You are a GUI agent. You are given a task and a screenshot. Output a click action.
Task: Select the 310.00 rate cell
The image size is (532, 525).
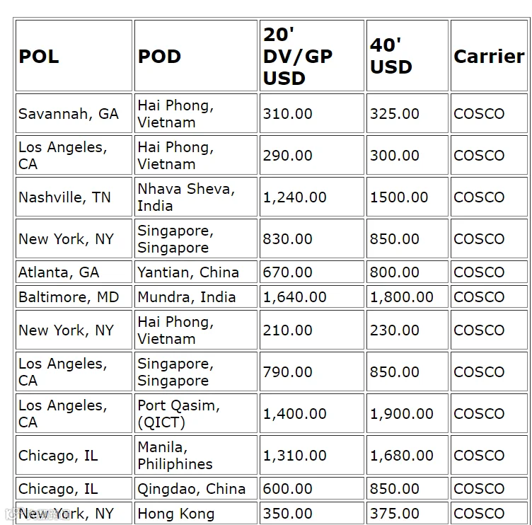[x=312, y=113]
